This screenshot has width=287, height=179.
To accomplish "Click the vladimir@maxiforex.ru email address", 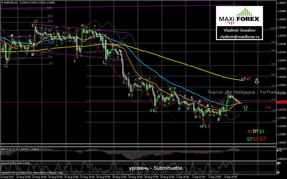I will pos(239,37).
